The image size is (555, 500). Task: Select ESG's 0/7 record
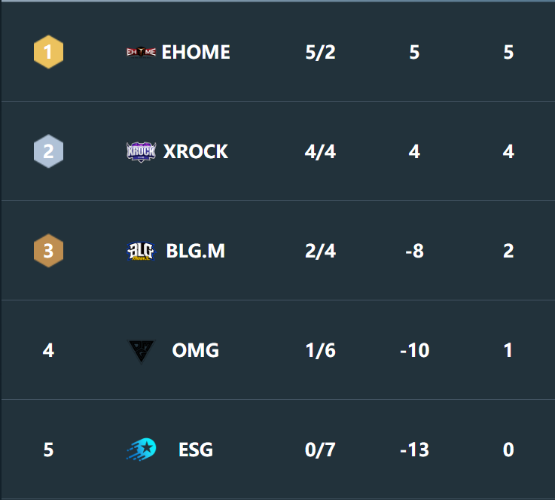click(x=320, y=450)
